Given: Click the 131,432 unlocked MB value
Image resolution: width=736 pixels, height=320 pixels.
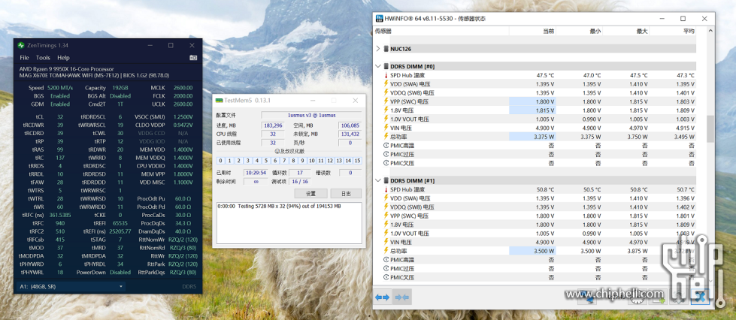Looking at the screenshot, I should click(350, 134).
